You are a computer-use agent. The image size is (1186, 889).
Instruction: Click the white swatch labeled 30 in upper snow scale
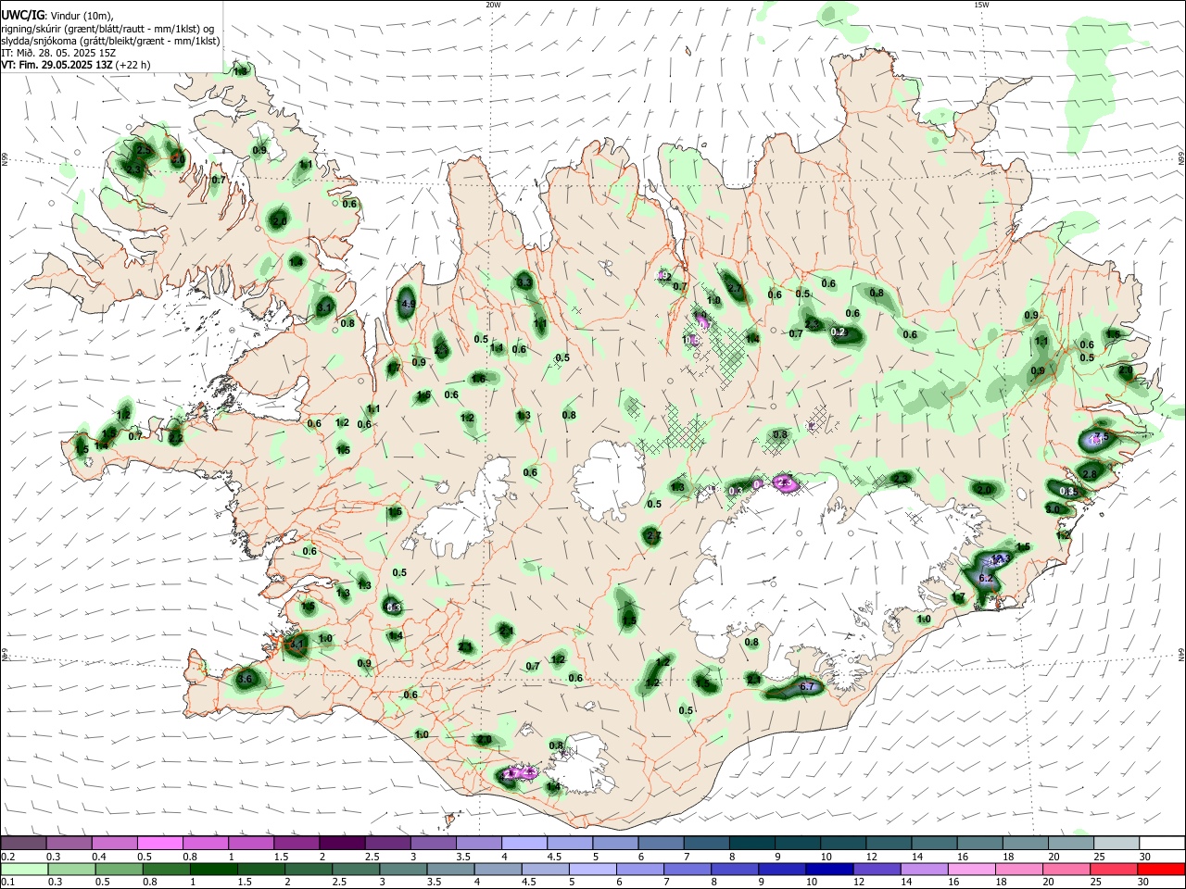pyautogui.click(x=1160, y=844)
